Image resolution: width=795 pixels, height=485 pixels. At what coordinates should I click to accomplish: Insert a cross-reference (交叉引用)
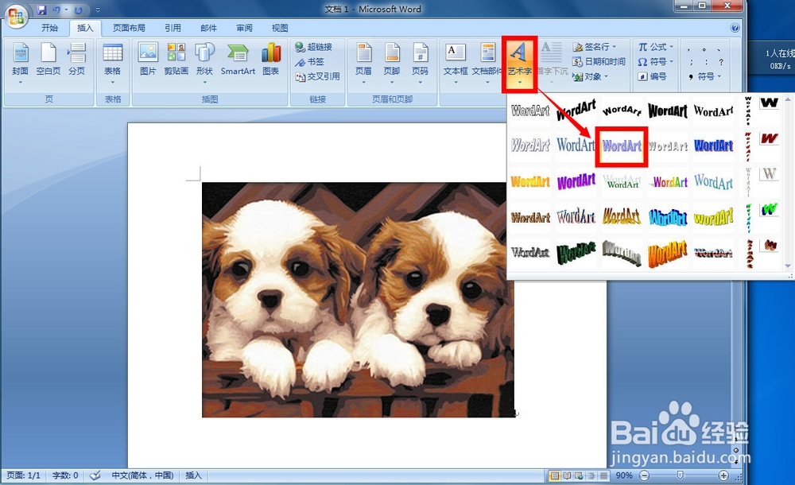click(x=318, y=76)
